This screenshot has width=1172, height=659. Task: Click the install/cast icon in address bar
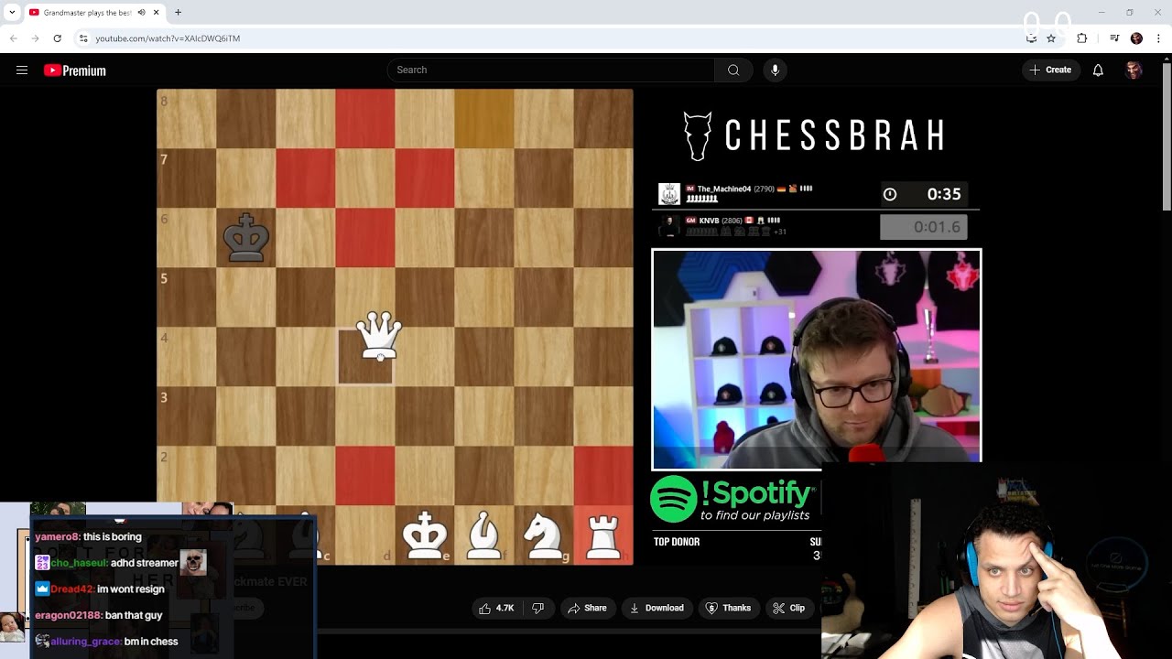coord(1032,38)
